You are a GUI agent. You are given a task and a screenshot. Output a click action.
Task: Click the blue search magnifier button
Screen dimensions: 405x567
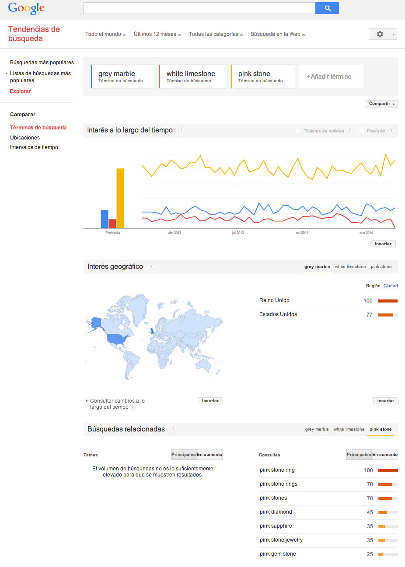click(327, 8)
